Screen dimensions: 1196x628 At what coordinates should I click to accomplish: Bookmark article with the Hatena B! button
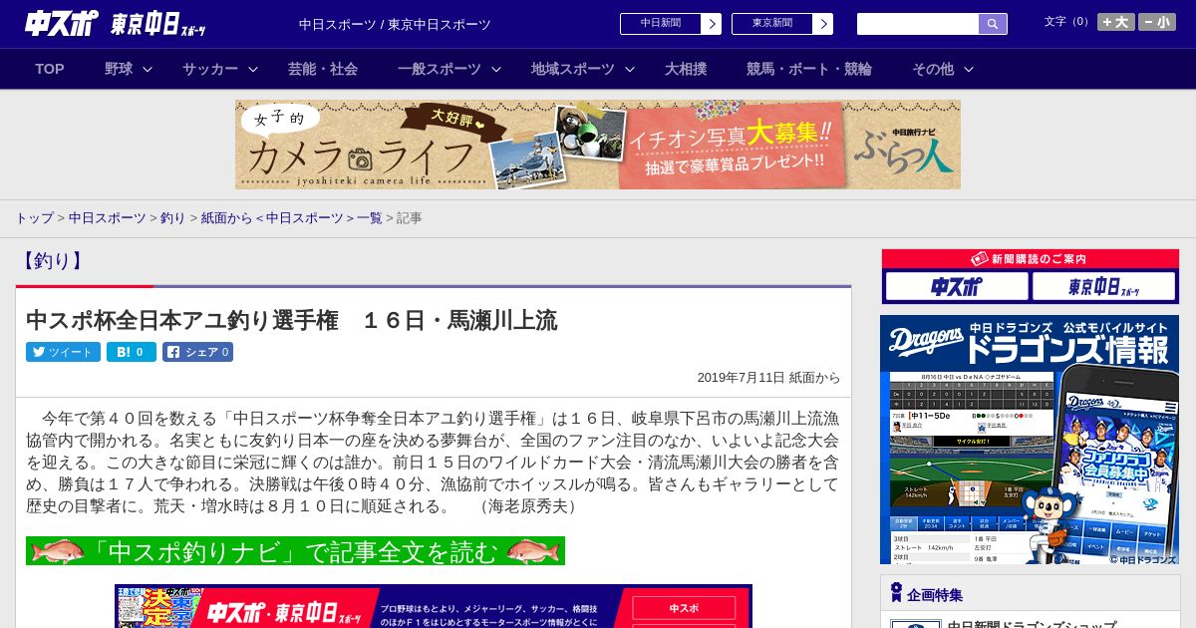point(132,352)
